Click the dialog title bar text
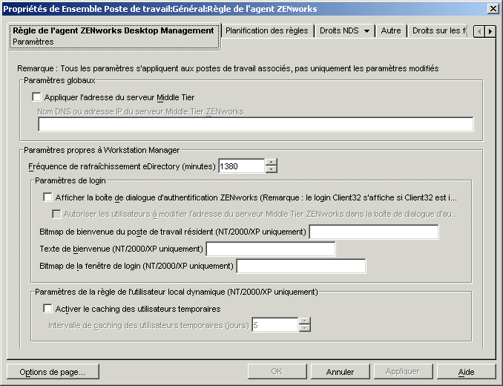 pyautogui.click(x=160, y=9)
